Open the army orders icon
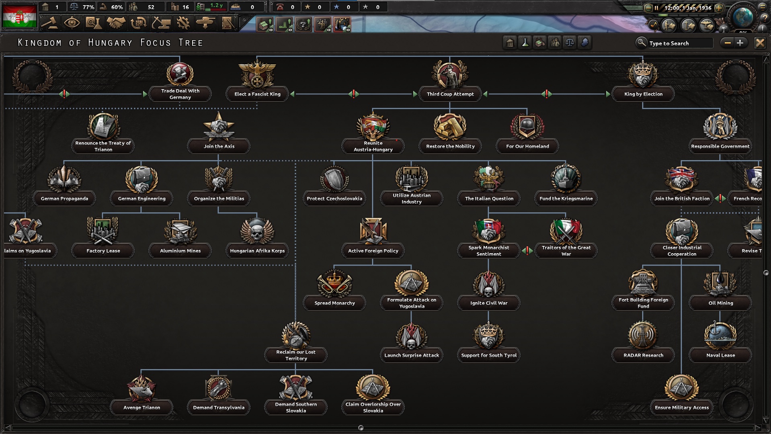The image size is (771, 434). (x=669, y=25)
